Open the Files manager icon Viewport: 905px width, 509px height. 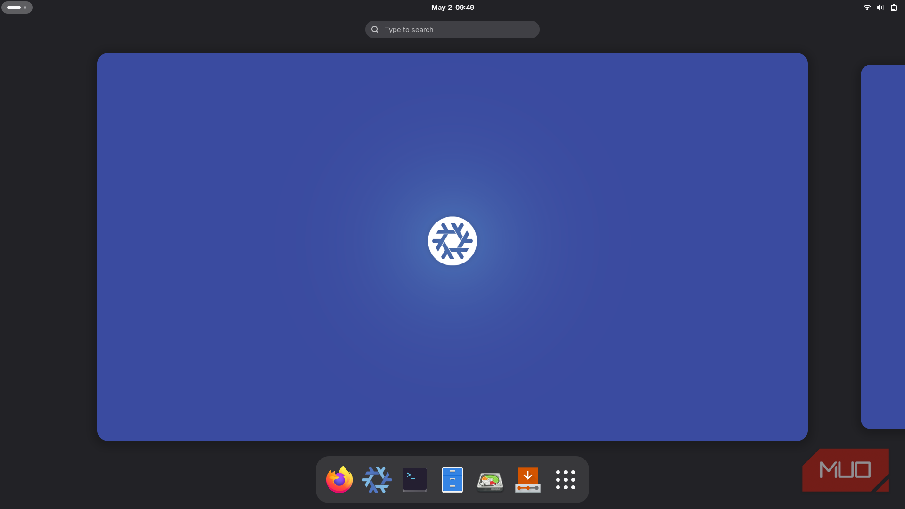(452, 479)
